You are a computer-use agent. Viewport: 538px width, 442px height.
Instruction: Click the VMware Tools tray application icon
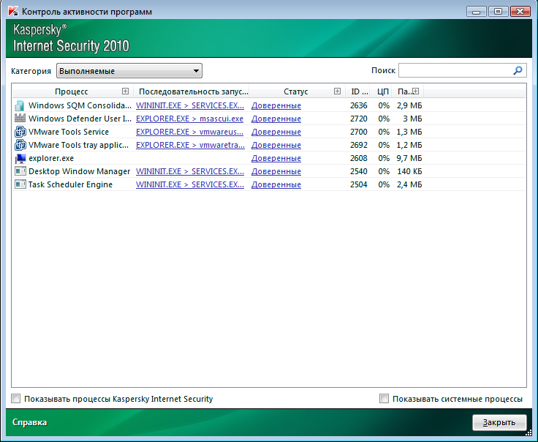pyautogui.click(x=20, y=145)
